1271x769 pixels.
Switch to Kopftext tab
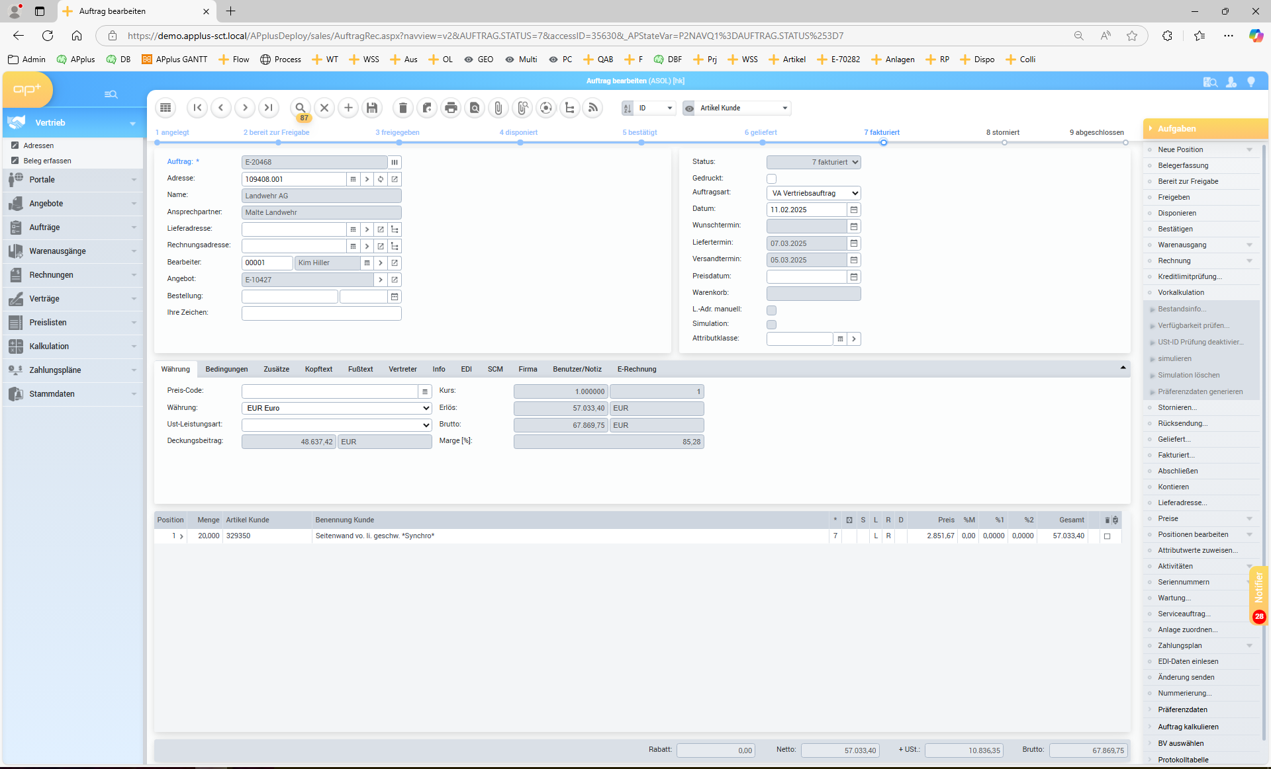tap(318, 369)
